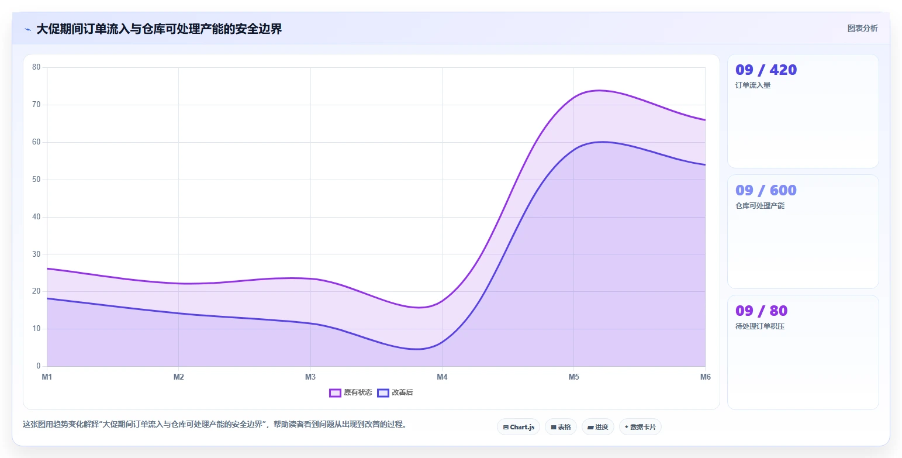This screenshot has height=458, width=902.
Task: Click the M6 x-axis label
Action: tap(705, 377)
